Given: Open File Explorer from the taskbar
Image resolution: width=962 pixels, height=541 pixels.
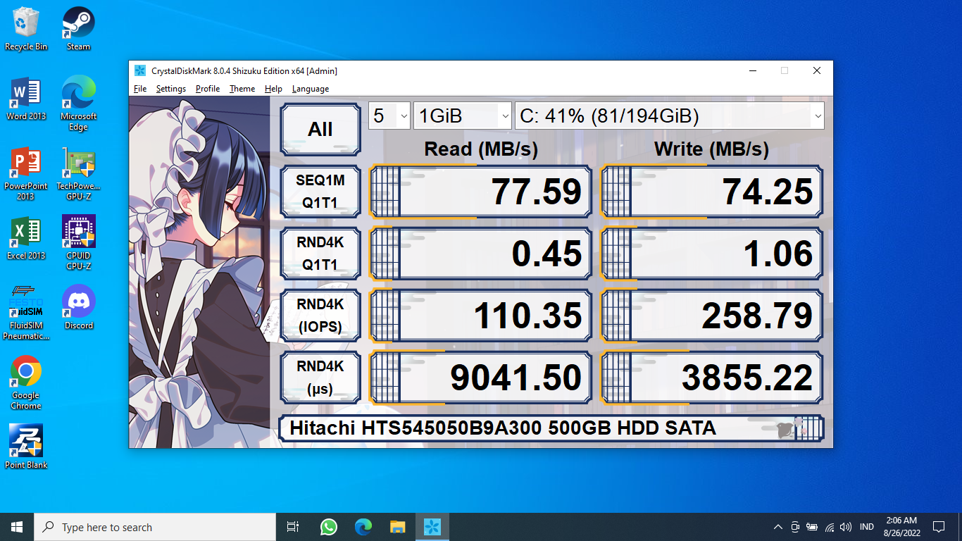Looking at the screenshot, I should point(397,527).
